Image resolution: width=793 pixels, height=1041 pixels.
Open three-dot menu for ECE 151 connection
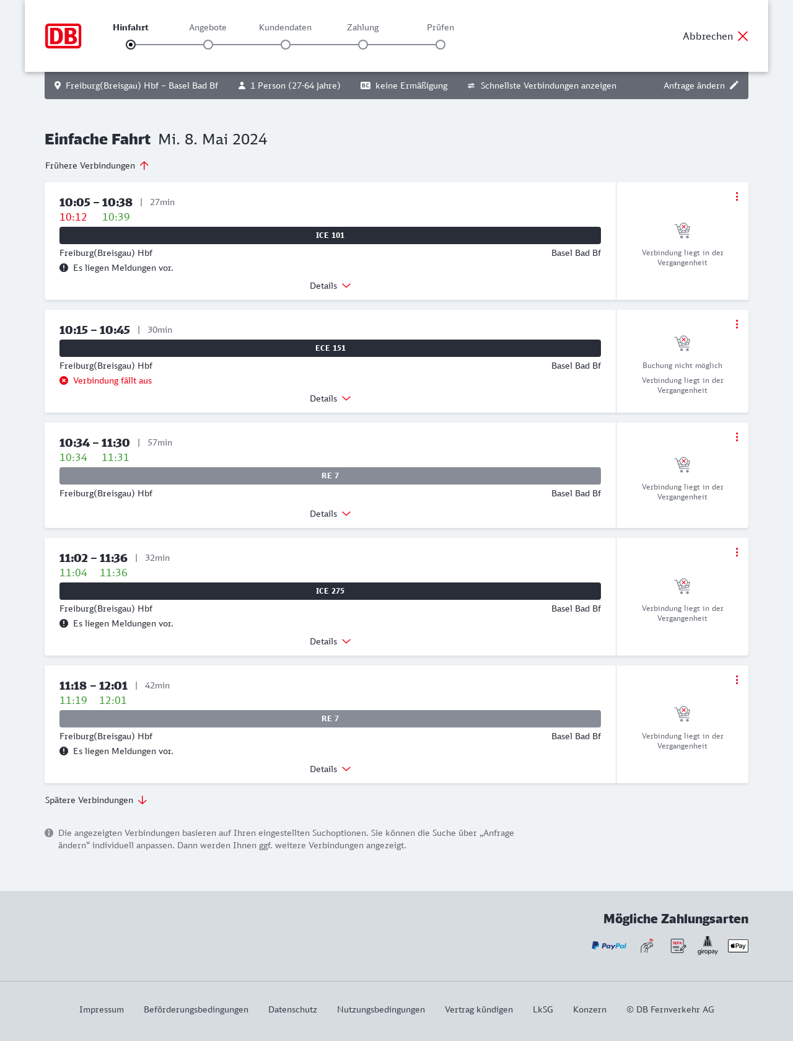click(737, 324)
